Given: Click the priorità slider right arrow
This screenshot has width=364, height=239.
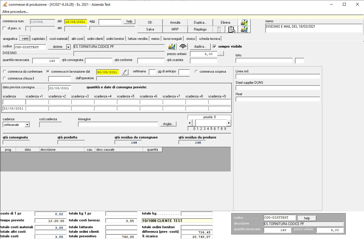Looking at the screenshot, I should click(x=229, y=123).
